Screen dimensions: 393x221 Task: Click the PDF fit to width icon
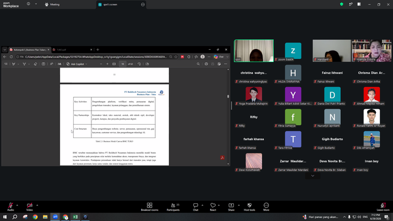(x=114, y=64)
